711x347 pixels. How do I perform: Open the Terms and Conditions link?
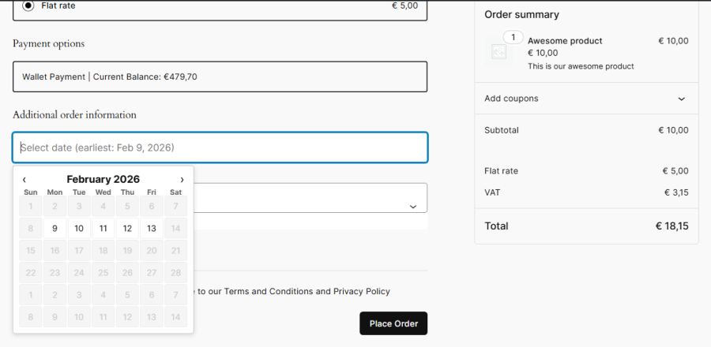(x=269, y=291)
